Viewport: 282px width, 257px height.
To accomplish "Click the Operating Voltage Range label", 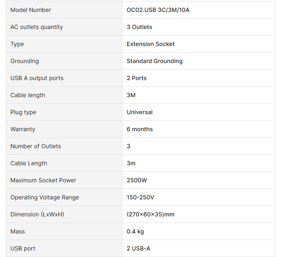I will [x=44, y=197].
